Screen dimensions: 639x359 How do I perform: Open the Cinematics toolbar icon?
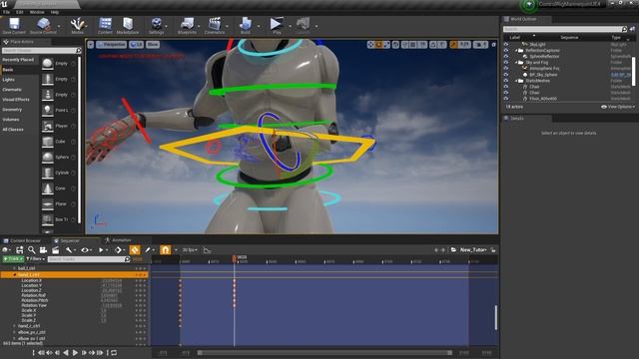(215, 24)
